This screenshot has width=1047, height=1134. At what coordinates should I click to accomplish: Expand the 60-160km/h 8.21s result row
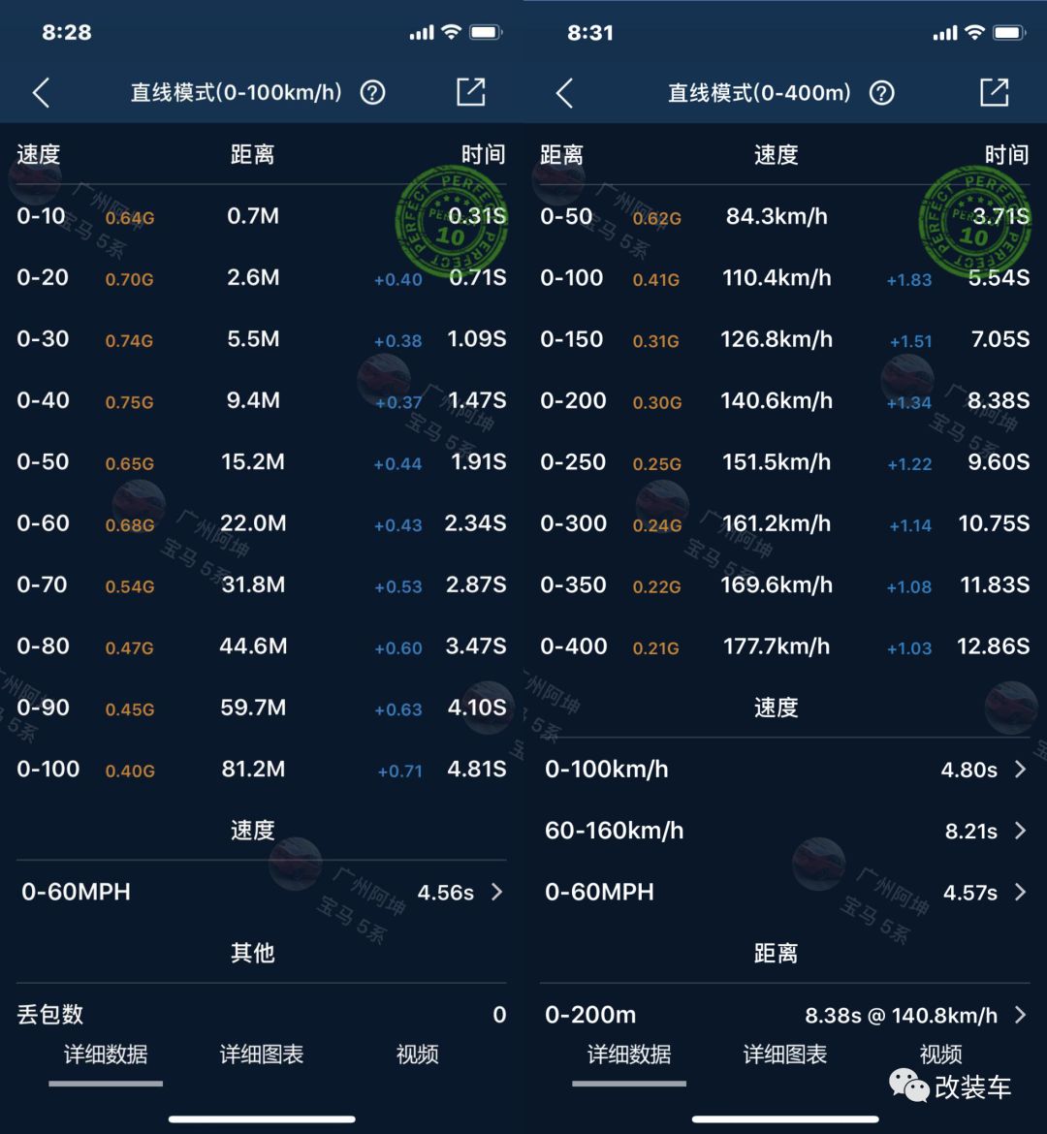click(783, 831)
